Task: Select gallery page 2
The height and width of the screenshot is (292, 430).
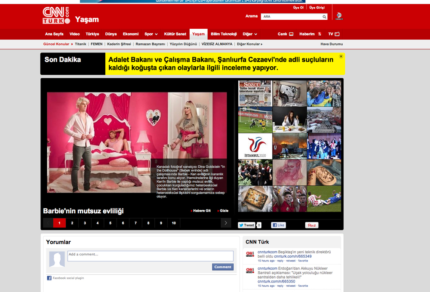Action: (x=72, y=223)
